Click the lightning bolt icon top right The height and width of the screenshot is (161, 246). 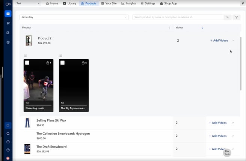click(242, 3)
